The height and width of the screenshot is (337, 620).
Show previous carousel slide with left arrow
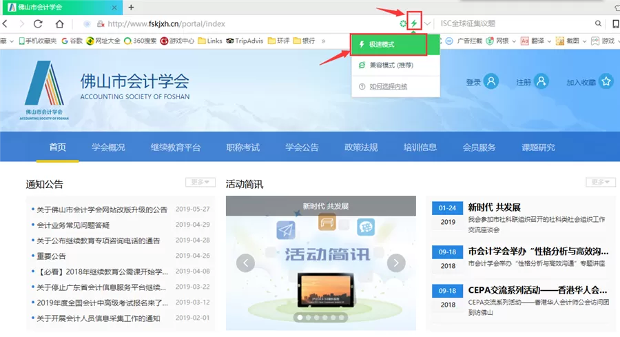(x=246, y=263)
